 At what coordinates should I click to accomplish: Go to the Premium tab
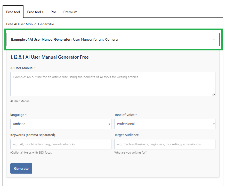[x=70, y=12]
